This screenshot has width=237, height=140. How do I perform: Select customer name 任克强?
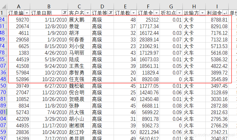[x=77, y=79]
